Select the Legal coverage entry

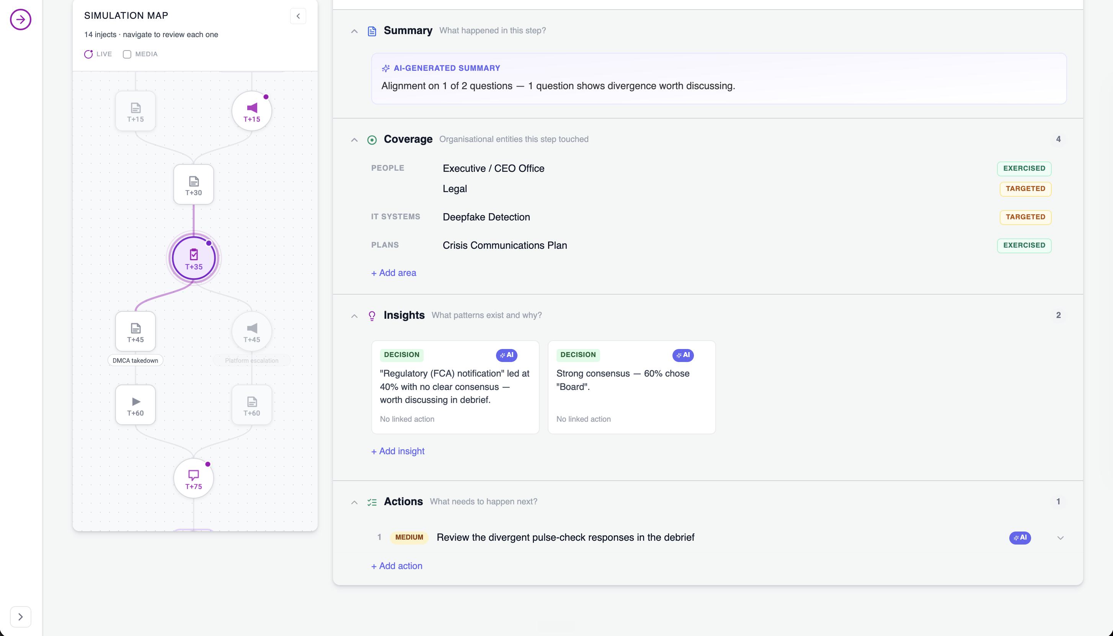(455, 189)
